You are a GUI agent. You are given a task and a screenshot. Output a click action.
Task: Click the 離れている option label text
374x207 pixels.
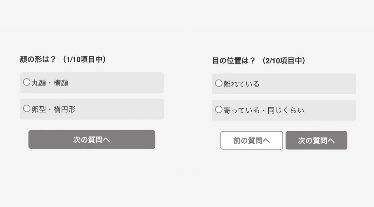pyautogui.click(x=242, y=84)
